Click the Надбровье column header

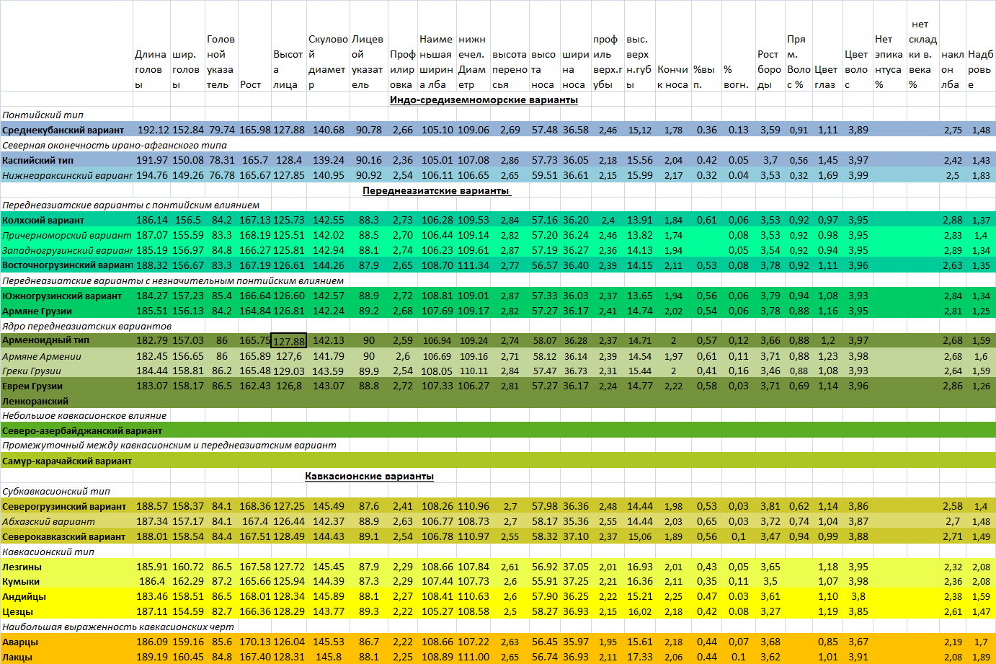(980, 69)
